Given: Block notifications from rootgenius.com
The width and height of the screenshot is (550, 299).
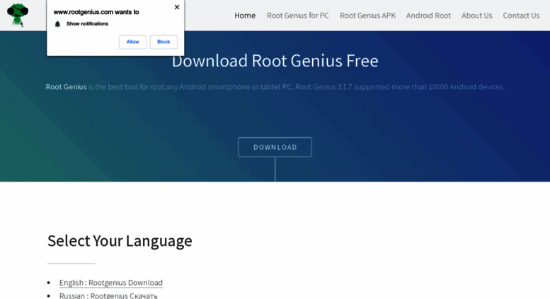Looking at the screenshot, I should click(x=164, y=42).
